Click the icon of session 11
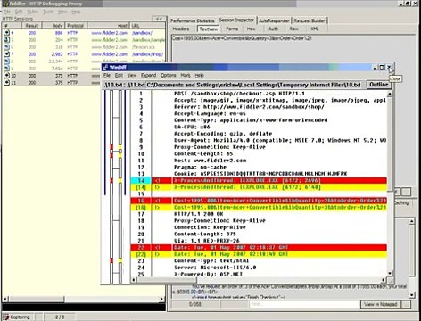 [6, 83]
